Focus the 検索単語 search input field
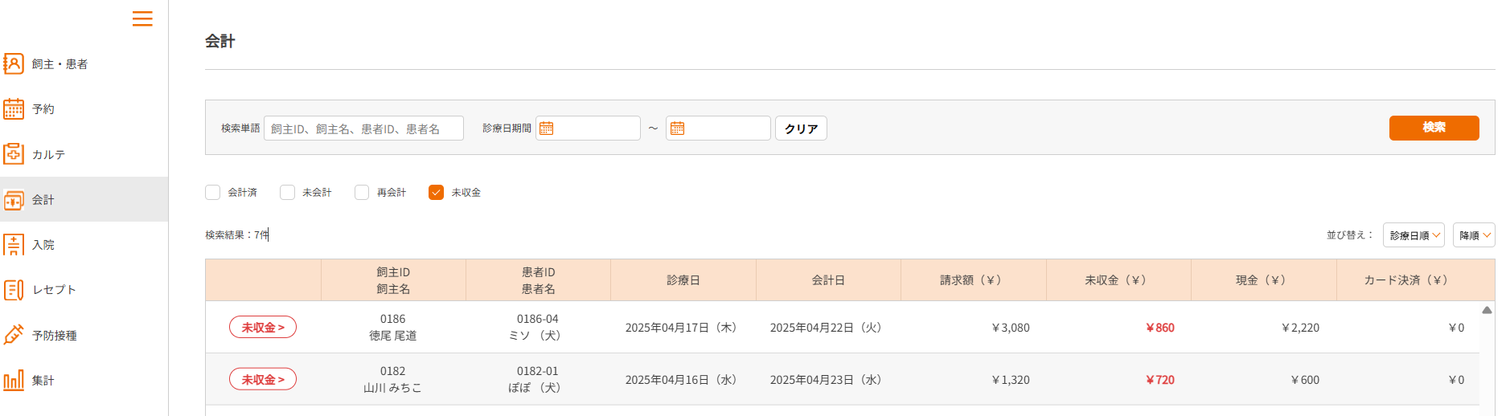 tap(363, 128)
